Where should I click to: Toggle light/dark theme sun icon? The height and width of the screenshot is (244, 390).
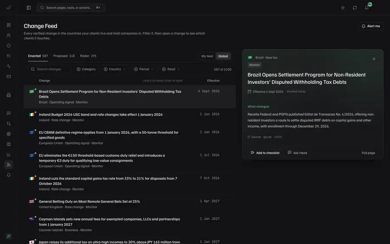[x=343, y=8]
